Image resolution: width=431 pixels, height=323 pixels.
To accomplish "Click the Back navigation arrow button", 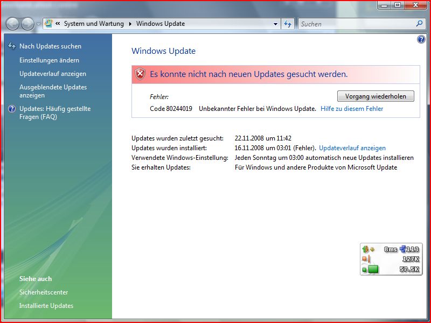I will pos(12,24).
